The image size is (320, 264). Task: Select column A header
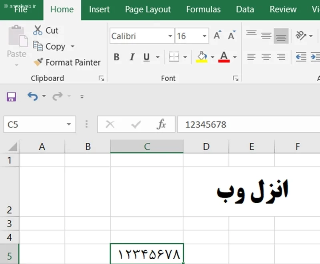[42, 146]
